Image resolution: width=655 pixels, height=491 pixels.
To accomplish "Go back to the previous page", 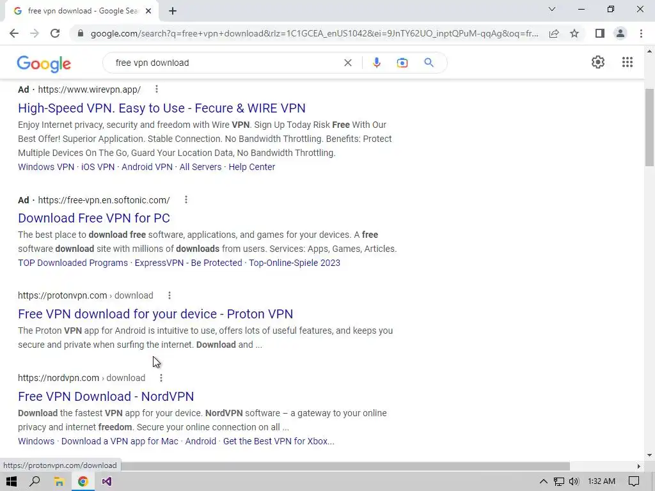I will point(14,33).
